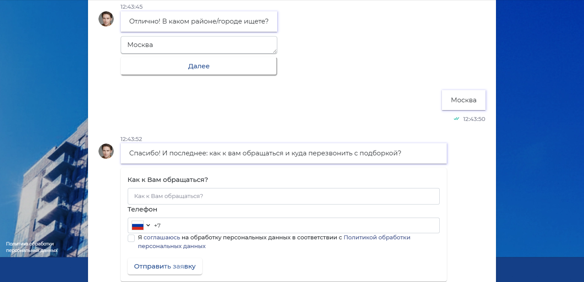The width and height of the screenshot is (584, 282).
Task: Submit the form with Отправить заявку
Action: click(165, 266)
